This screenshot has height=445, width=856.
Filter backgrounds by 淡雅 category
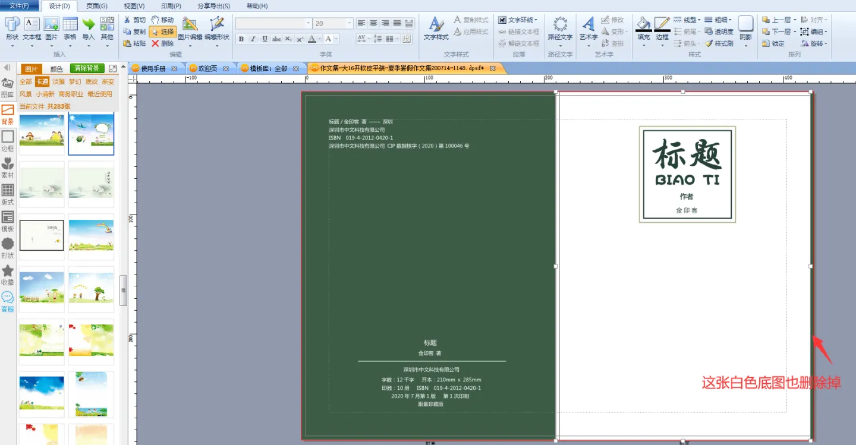(58, 81)
